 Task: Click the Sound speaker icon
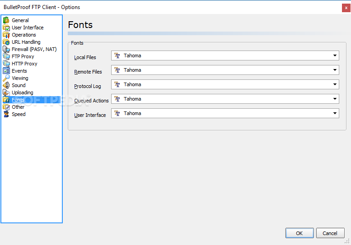[6, 85]
